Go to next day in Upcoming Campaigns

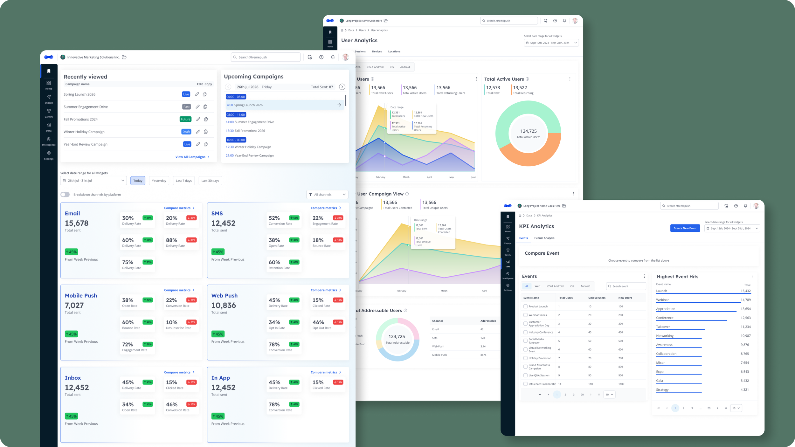[x=342, y=87]
